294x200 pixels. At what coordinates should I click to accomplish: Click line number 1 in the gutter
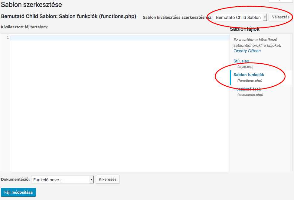tap(8, 37)
